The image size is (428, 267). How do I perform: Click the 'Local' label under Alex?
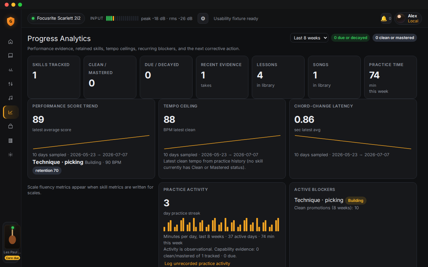413,21
